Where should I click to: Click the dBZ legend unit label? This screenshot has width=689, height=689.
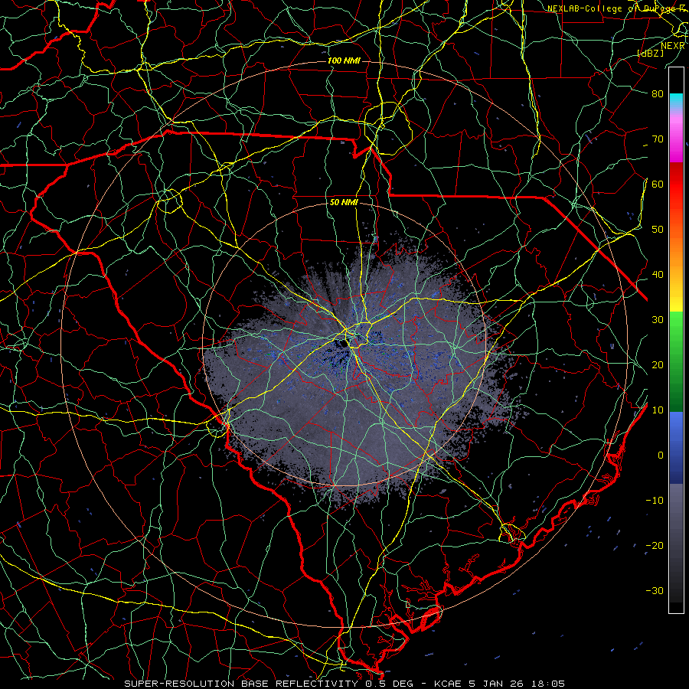[x=650, y=53]
